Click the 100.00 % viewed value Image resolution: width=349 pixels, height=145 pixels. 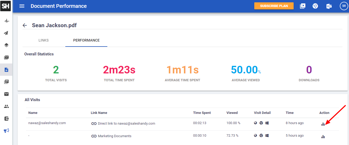(x=233, y=123)
